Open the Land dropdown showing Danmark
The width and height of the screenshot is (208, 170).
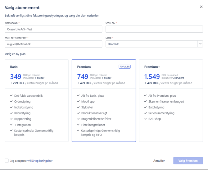(x=151, y=44)
